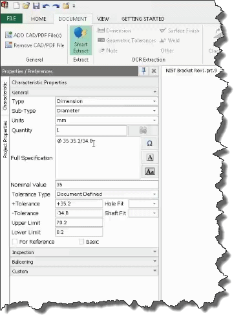Enable the For Reference checkbox
The height and width of the screenshot is (326, 243).
click(15, 242)
